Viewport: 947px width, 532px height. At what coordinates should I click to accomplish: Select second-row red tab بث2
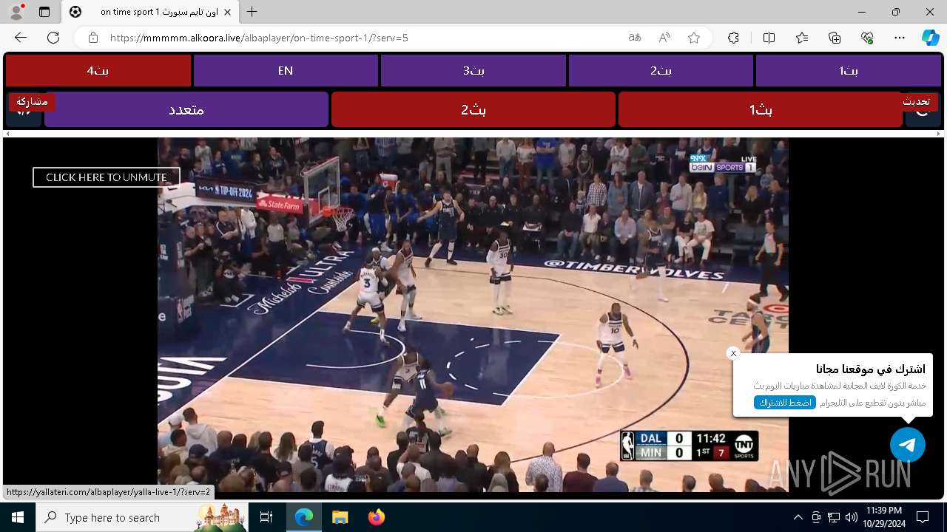473,109
